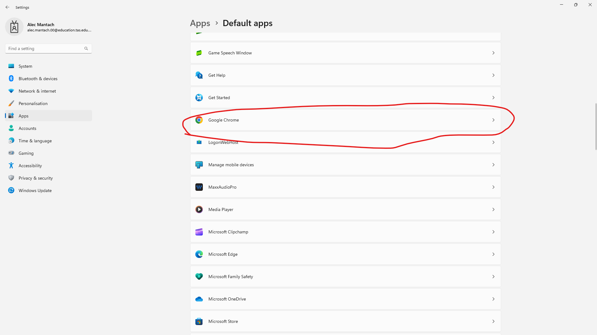Open Privacy & security settings
The height and width of the screenshot is (335, 597).
(49, 178)
